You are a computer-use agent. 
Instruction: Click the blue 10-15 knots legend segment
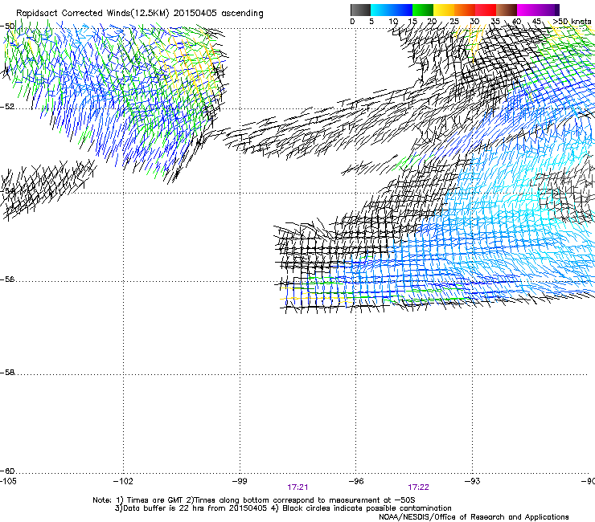point(402,10)
